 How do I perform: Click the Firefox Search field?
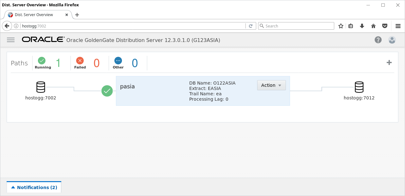click(x=296, y=26)
